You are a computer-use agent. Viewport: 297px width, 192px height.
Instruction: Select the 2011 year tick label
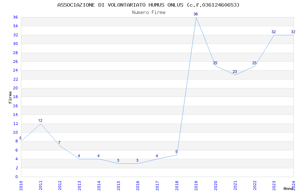click(41, 186)
